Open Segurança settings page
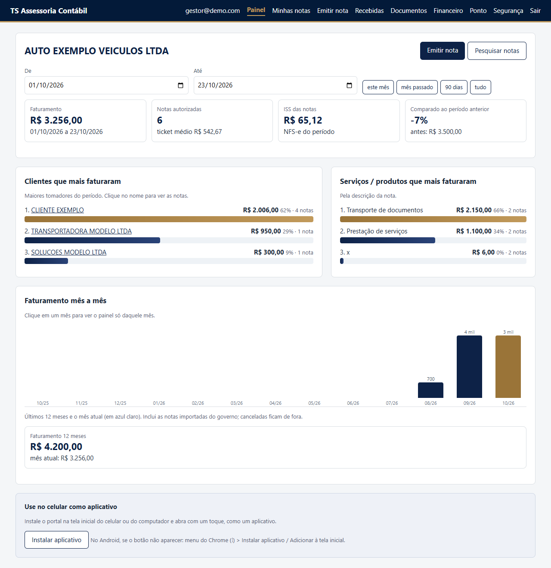551x568 pixels. [508, 11]
